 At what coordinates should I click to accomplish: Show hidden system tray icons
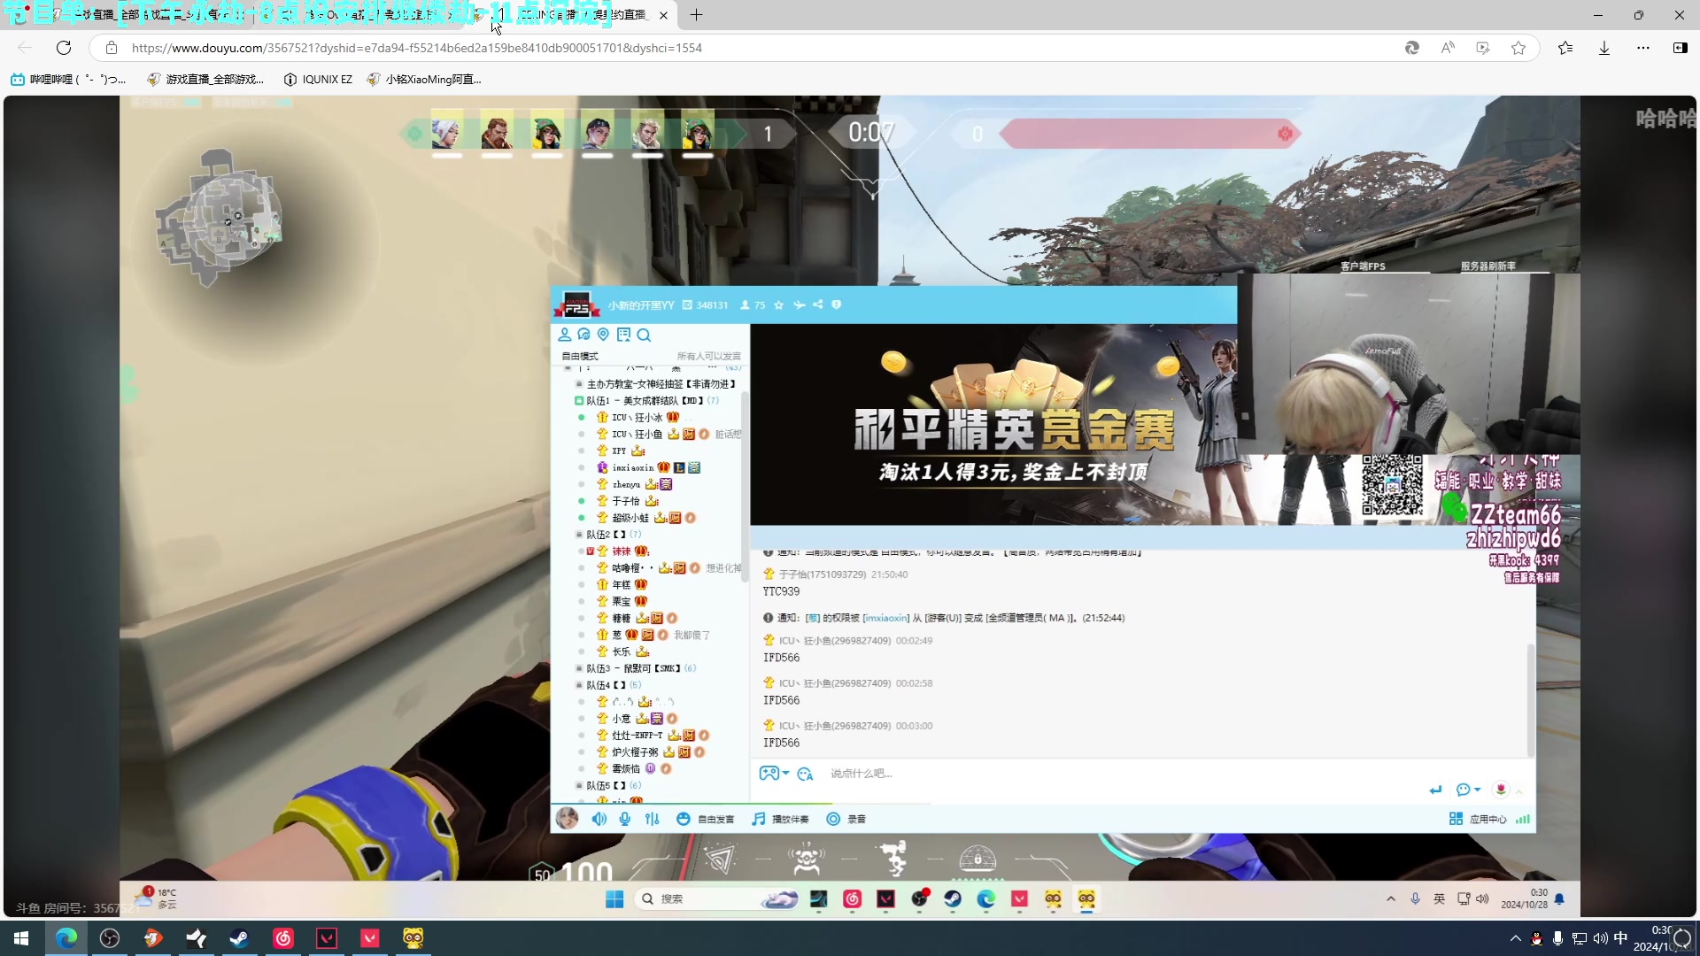(x=1515, y=938)
